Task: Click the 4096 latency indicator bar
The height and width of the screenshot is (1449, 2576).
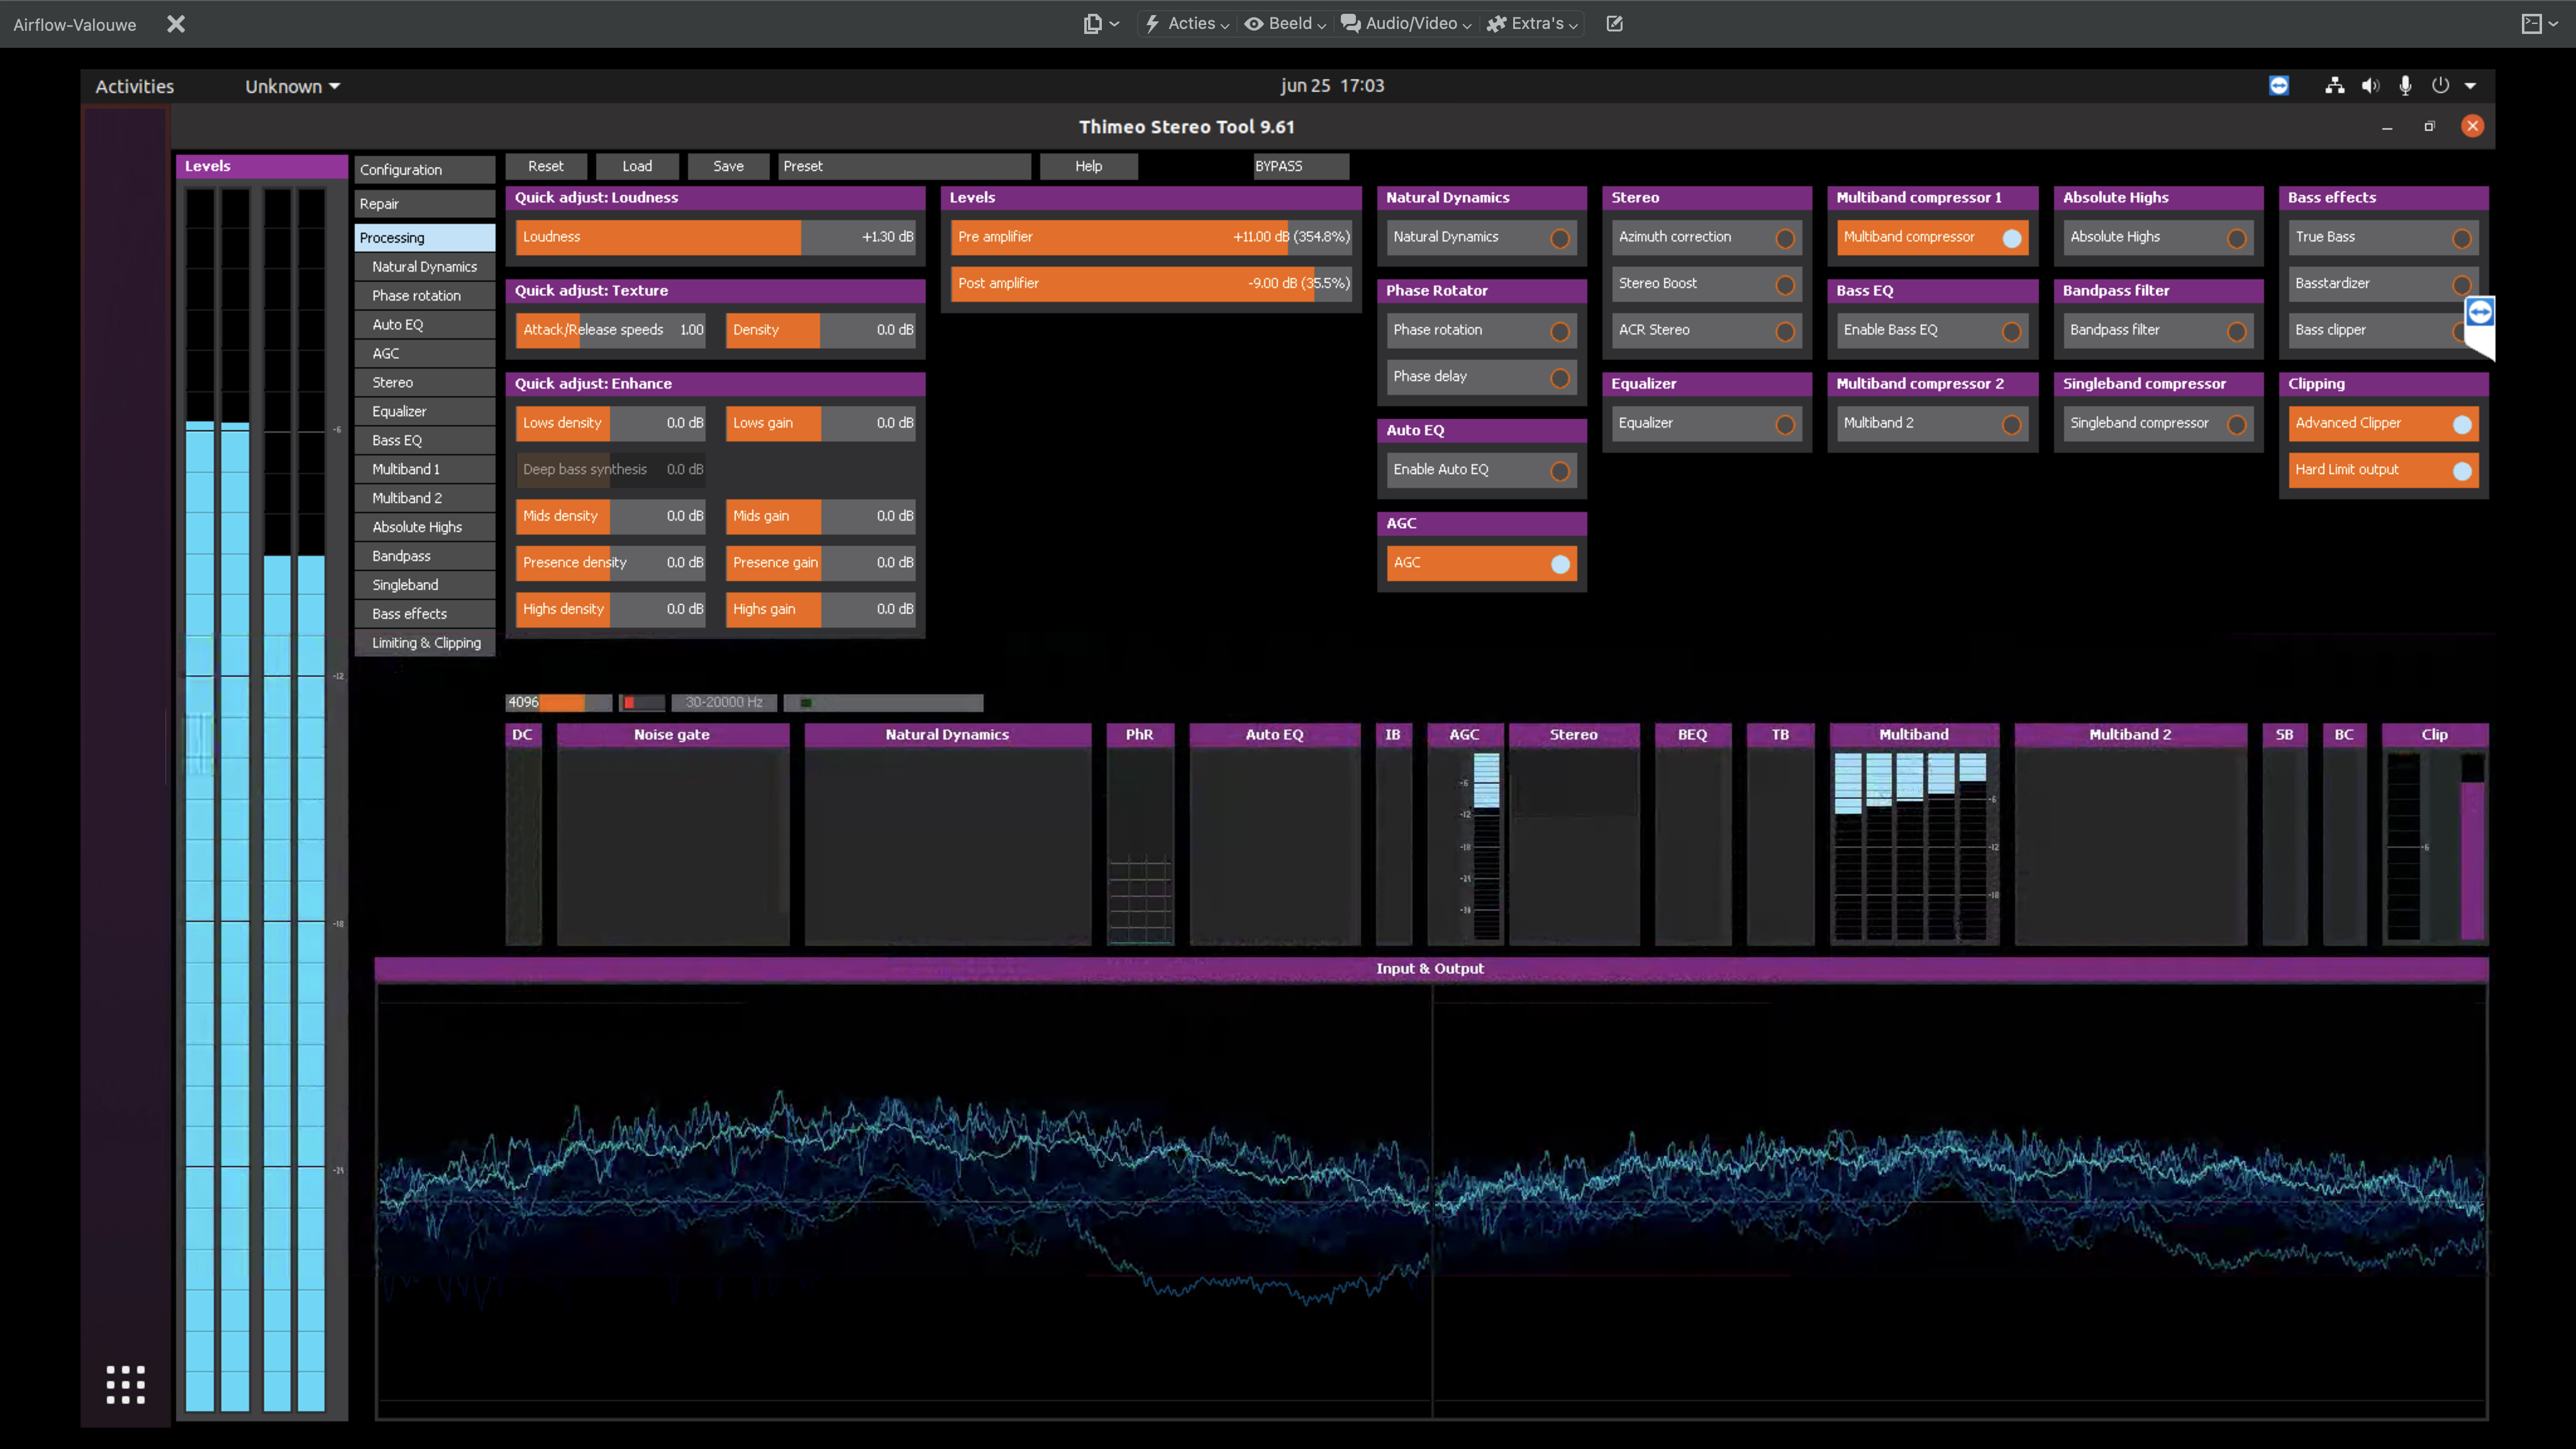Action: pyautogui.click(x=559, y=702)
